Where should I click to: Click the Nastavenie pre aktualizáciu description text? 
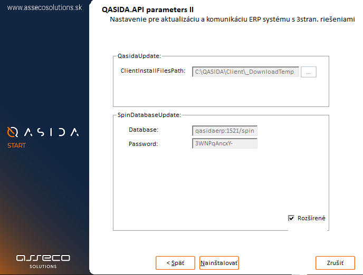coord(232,19)
